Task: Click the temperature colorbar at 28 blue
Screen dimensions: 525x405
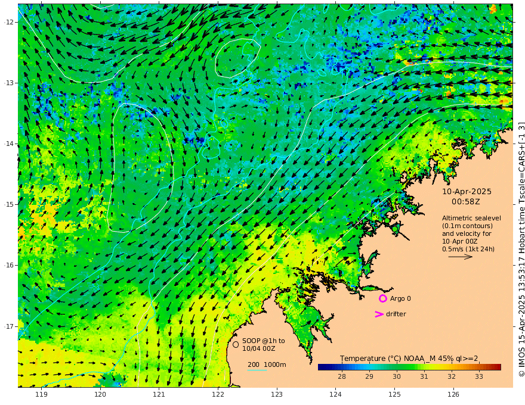Action: (341, 367)
